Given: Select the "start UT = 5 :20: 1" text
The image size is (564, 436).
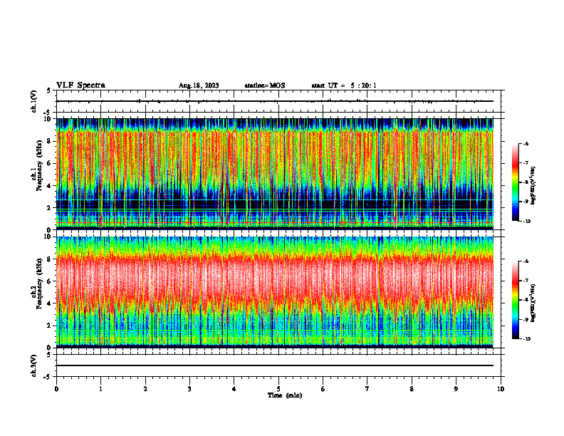Looking at the screenshot, I should click(x=344, y=85).
